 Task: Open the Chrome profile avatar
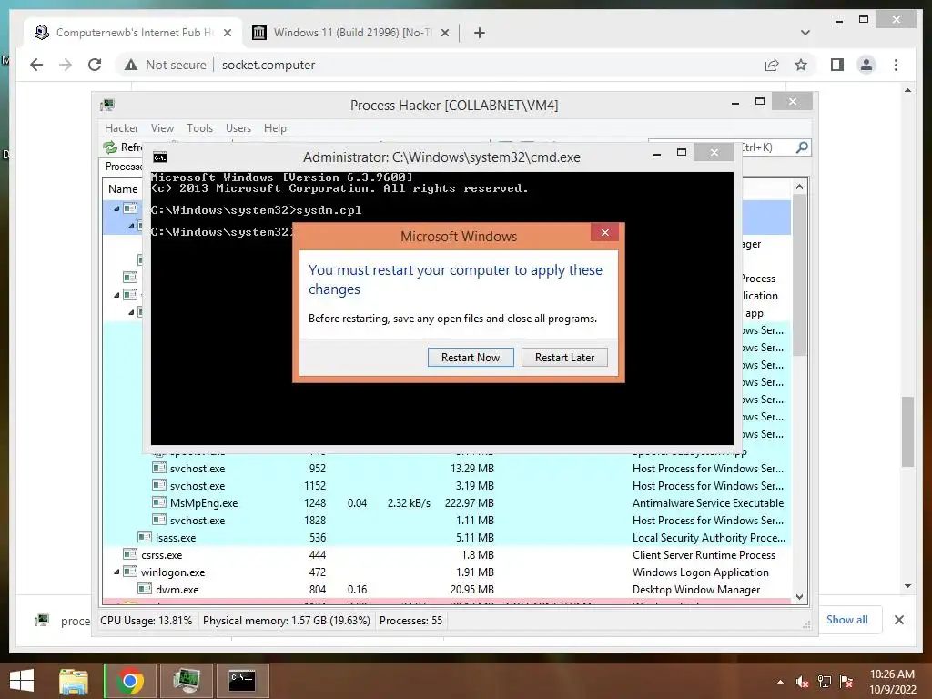[866, 65]
